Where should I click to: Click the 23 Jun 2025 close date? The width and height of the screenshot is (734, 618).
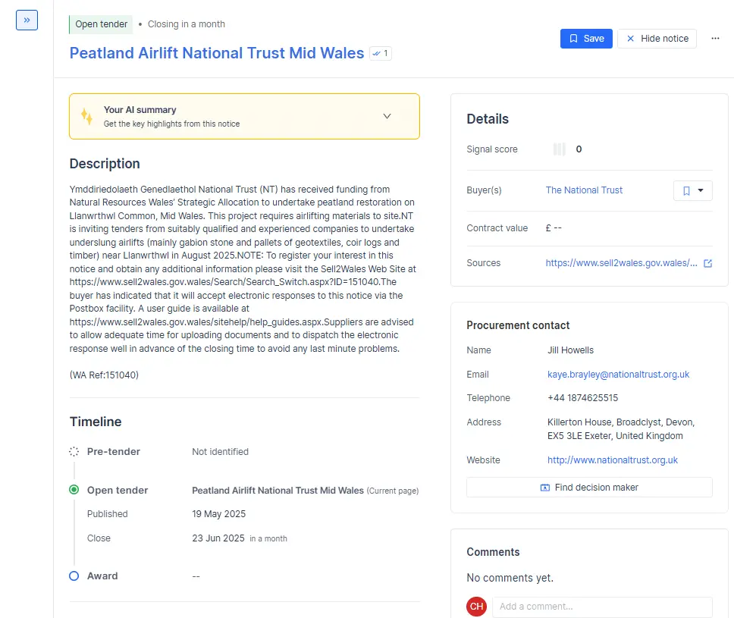218,538
